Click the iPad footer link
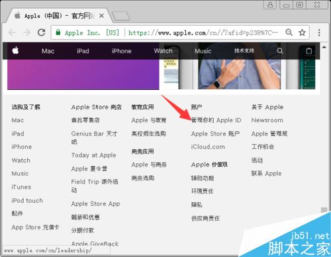This screenshot has width=331, height=257. 18,133
